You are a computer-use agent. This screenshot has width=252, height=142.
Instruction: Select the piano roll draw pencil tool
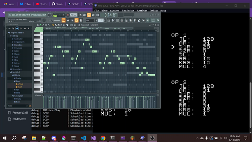(53, 25)
